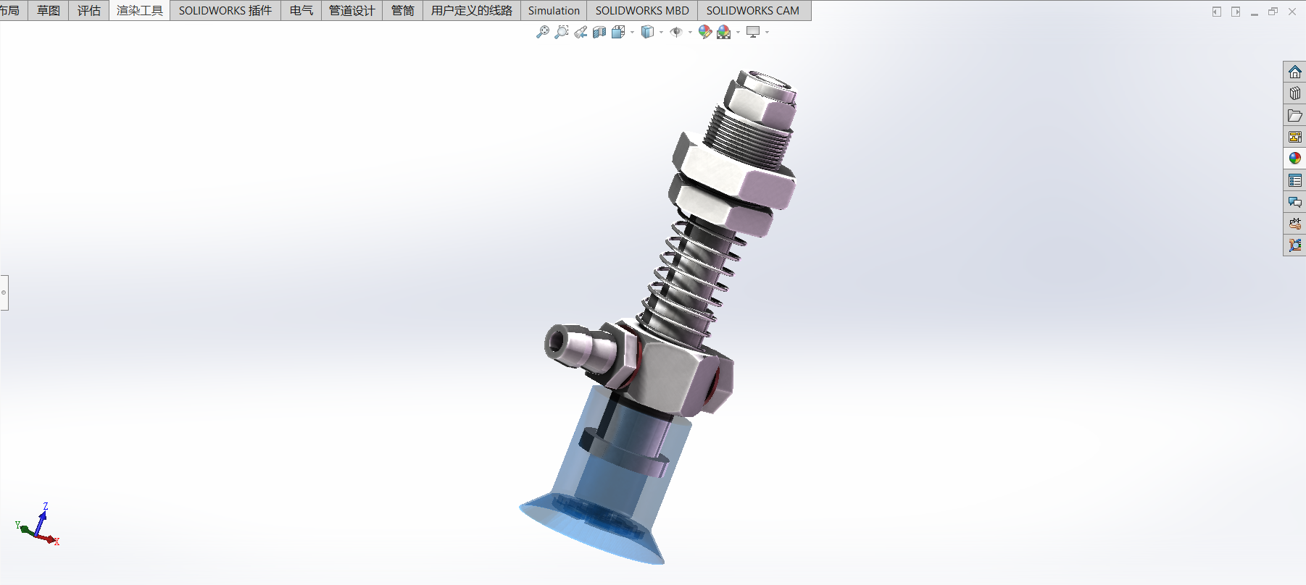Open the View Orientation dropdown arrow

(633, 32)
